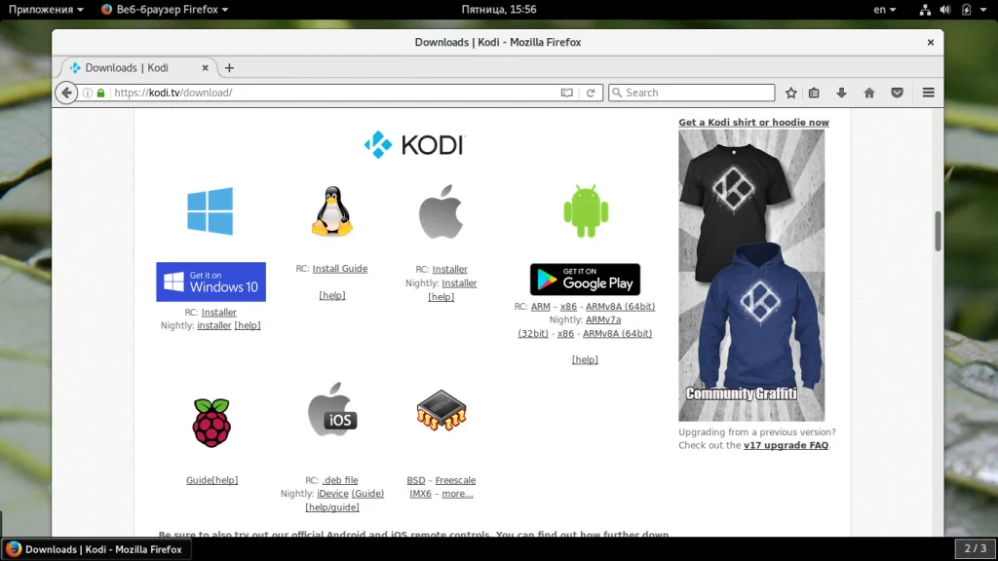
Task: Click the page vertical scrollbar thumb
Action: tap(938, 231)
